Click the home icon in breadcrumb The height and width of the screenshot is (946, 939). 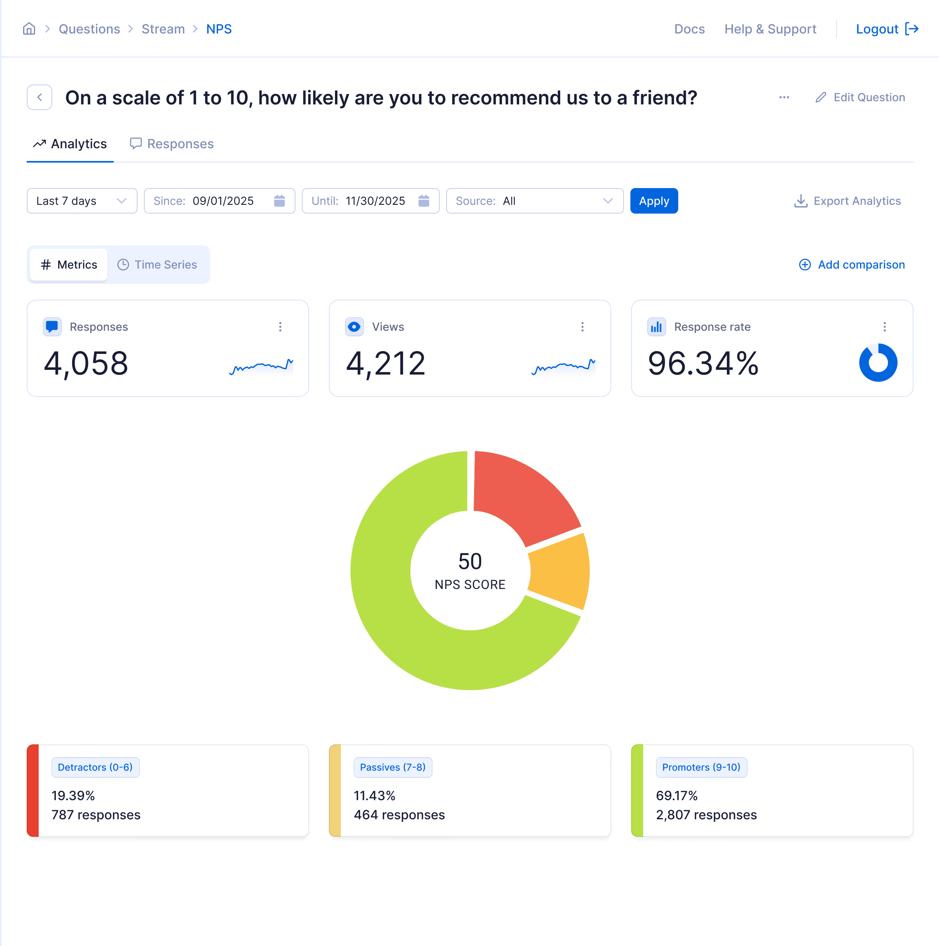click(x=29, y=29)
